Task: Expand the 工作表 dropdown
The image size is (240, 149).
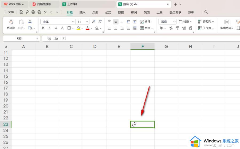Action: click(x=213, y=28)
